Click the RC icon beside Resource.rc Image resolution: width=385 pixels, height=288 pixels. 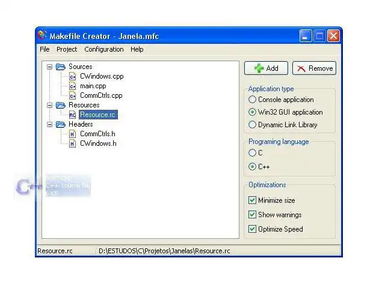[72, 115]
